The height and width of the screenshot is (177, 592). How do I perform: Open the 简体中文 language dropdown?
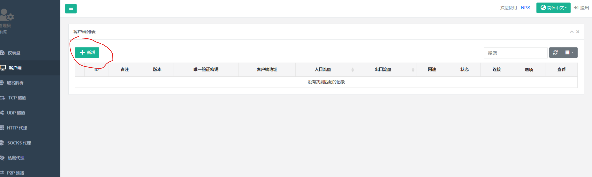click(553, 8)
